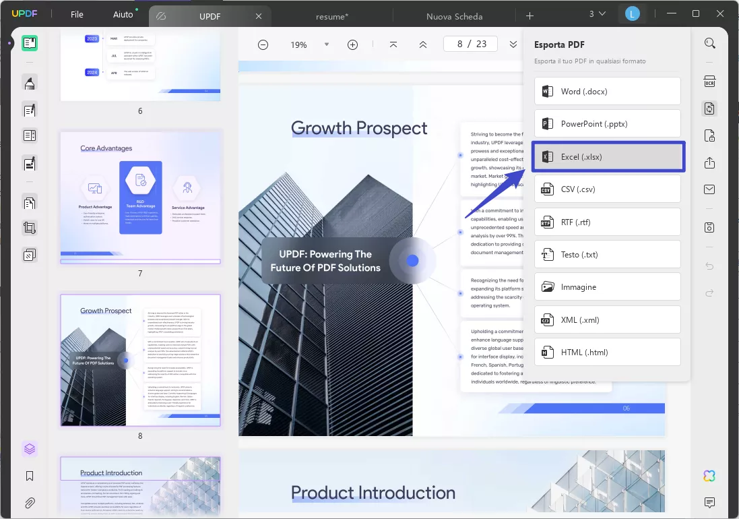Image resolution: width=739 pixels, height=519 pixels.
Task: Click the Growth Prospect heading on page
Action: point(359,128)
